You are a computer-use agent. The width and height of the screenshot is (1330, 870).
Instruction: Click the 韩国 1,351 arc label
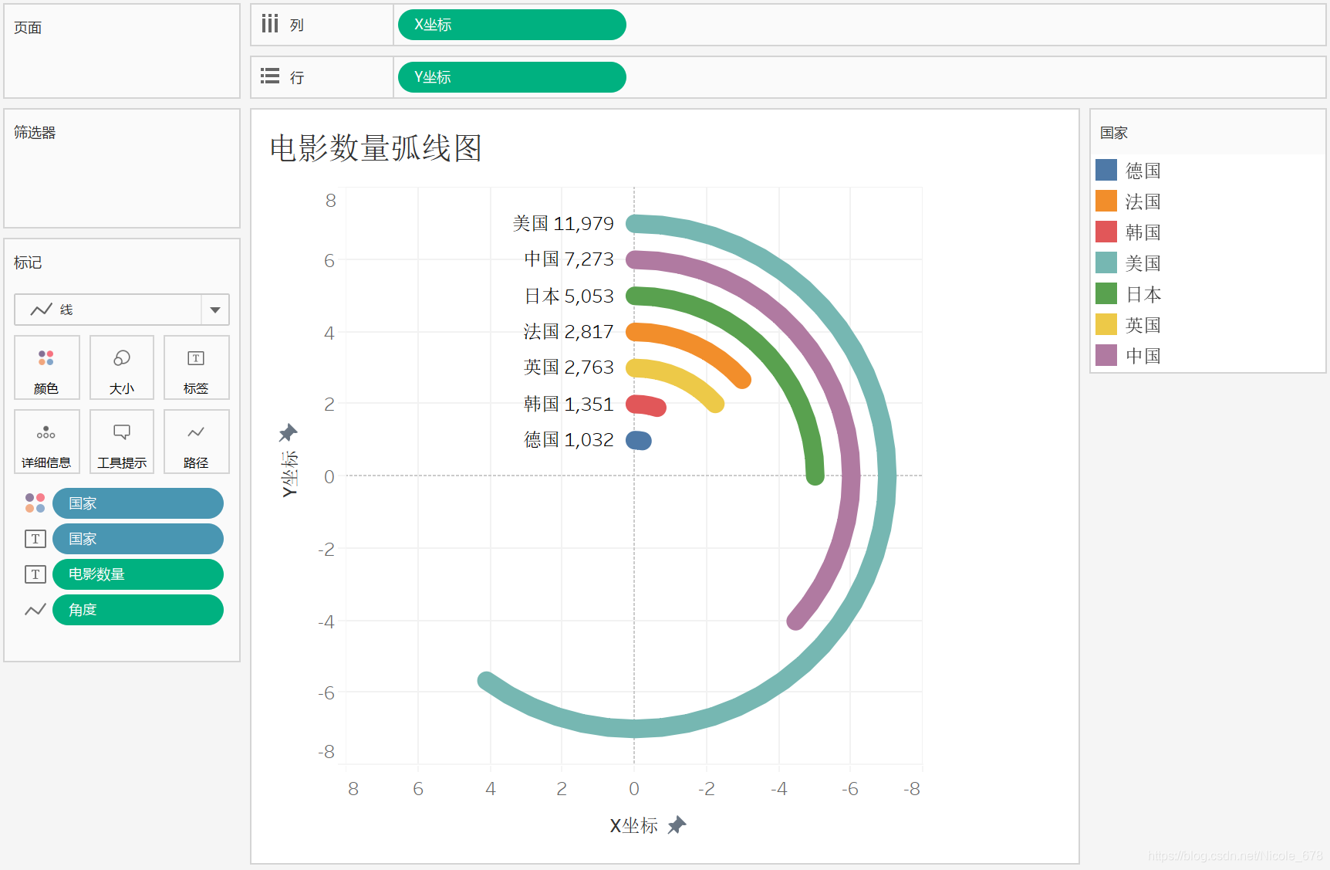coord(569,404)
